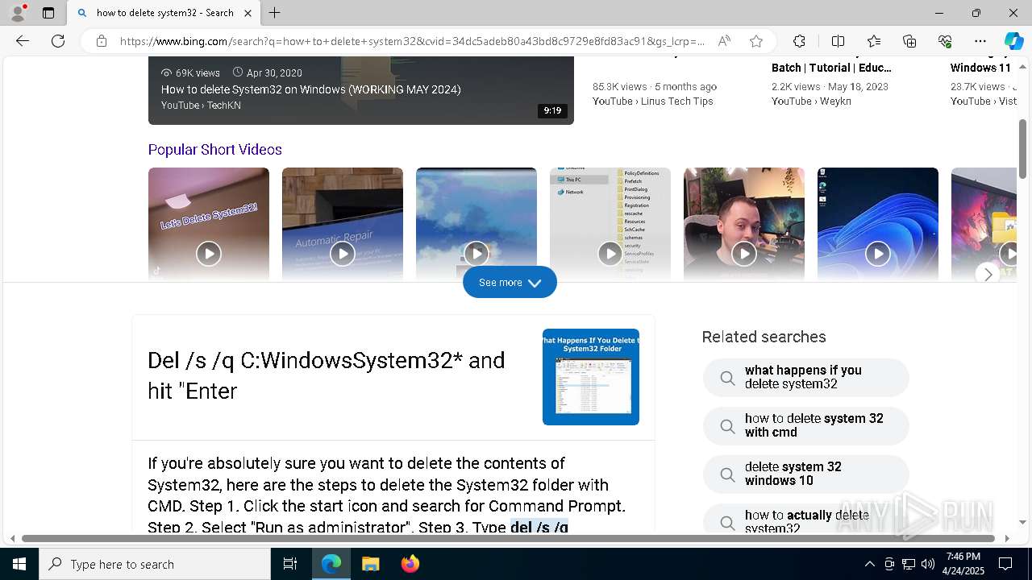The image size is (1032, 580).
Task: Click the 'Type here to search' taskbar box
Action: tap(155, 564)
